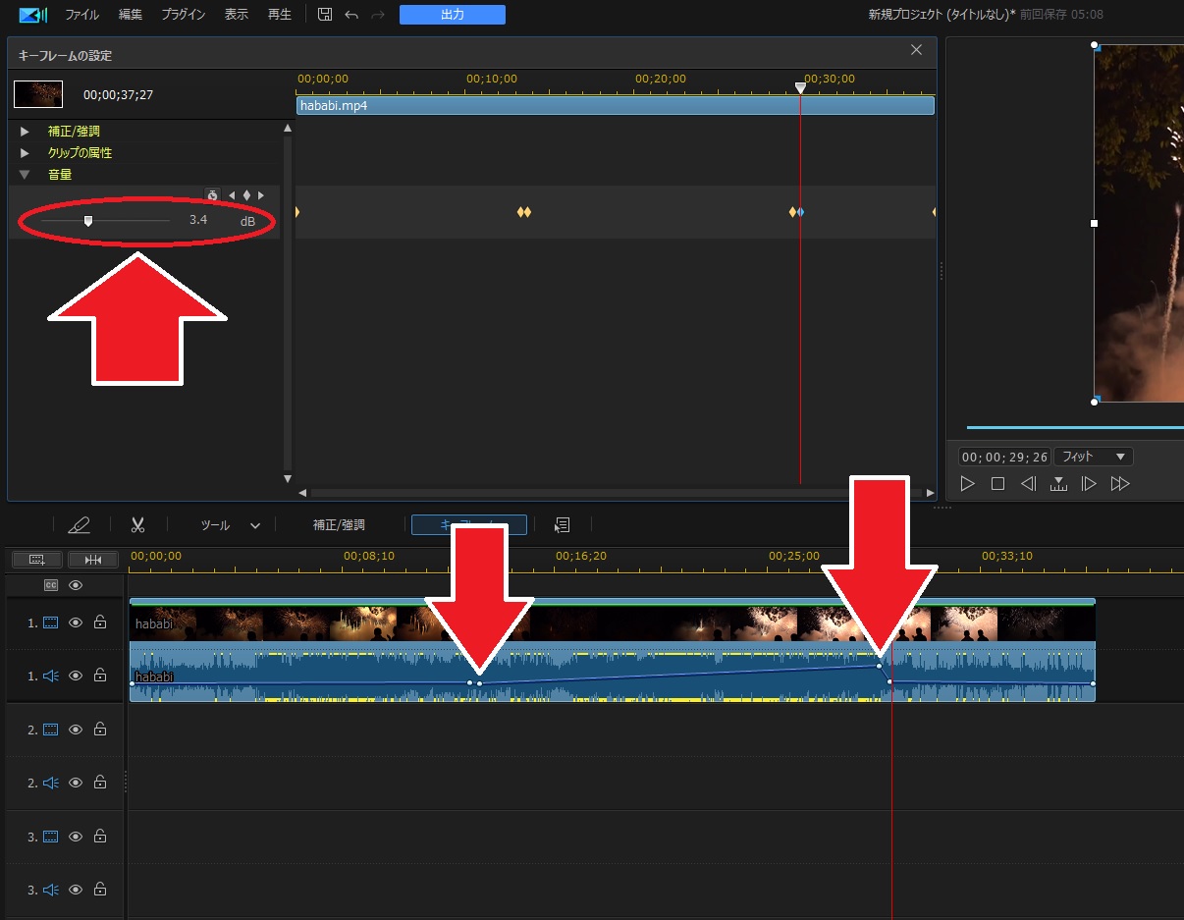Click the add tracks icon button
This screenshot has width=1184, height=920.
(x=37, y=559)
